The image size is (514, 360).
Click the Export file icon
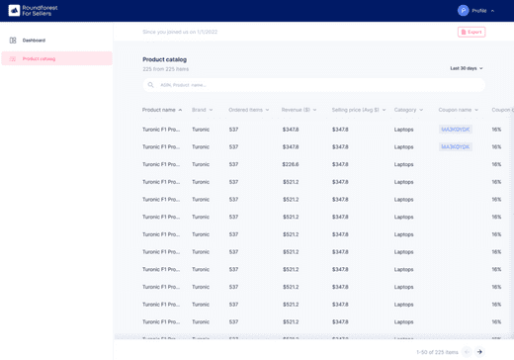[464, 32]
